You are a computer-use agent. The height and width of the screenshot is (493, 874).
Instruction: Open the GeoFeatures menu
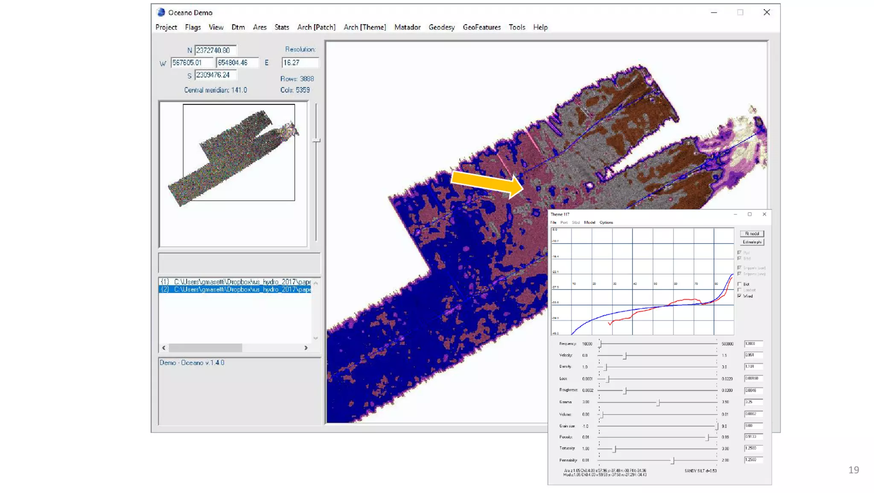tap(481, 27)
